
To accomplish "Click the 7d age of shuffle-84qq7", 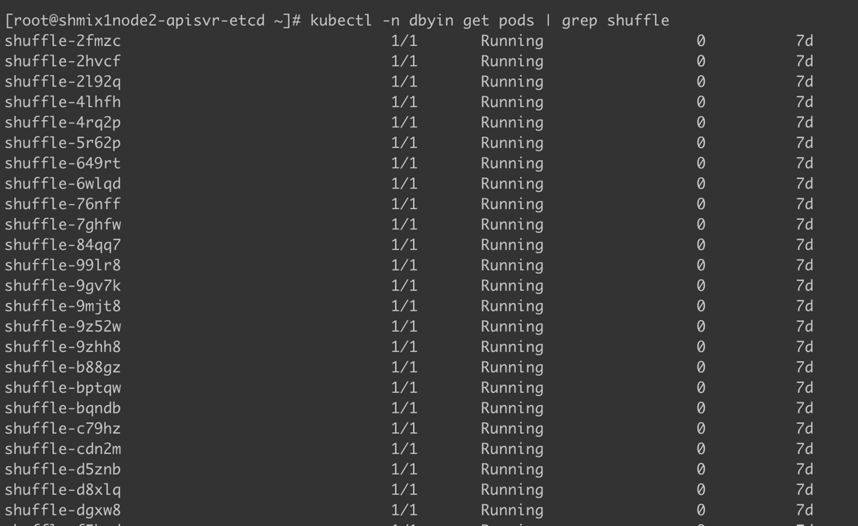I will 804,245.
